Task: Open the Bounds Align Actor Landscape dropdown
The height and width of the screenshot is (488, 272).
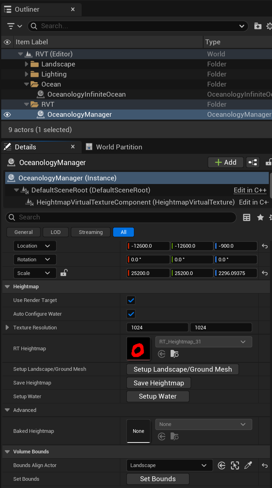Action: 169,465
